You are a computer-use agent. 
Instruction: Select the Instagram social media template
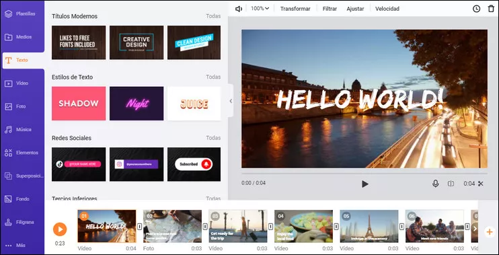[137, 164]
